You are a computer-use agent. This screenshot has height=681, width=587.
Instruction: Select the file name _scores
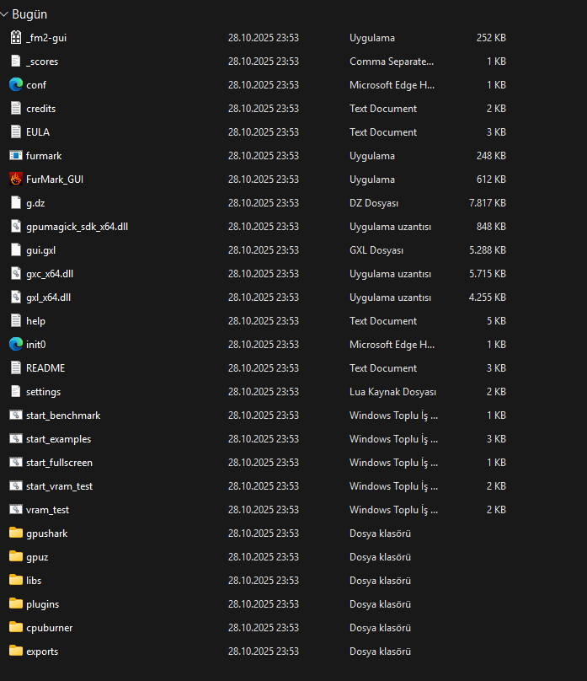point(42,62)
